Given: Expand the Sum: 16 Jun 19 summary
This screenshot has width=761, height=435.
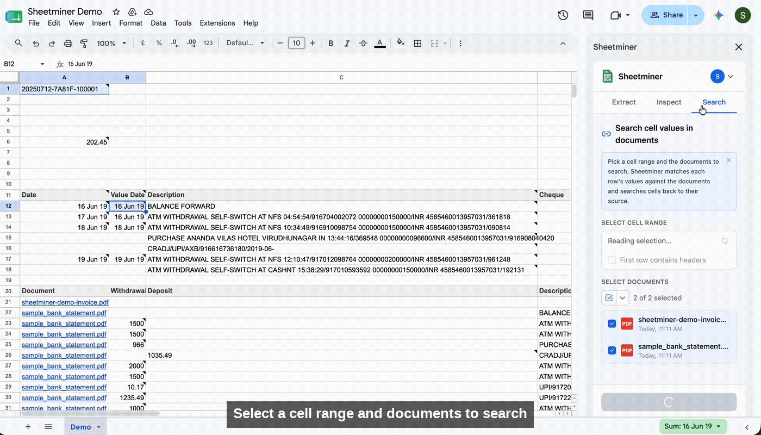Looking at the screenshot, I should pyautogui.click(x=693, y=426).
